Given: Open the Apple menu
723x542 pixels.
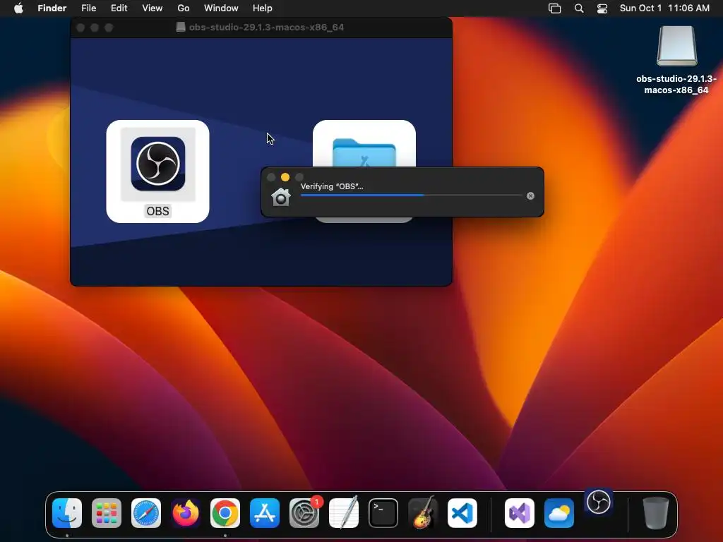Looking at the screenshot, I should click(18, 8).
